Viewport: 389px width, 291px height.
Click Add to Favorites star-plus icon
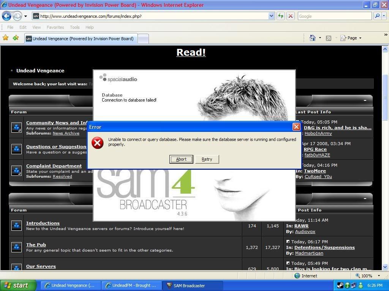16,38
